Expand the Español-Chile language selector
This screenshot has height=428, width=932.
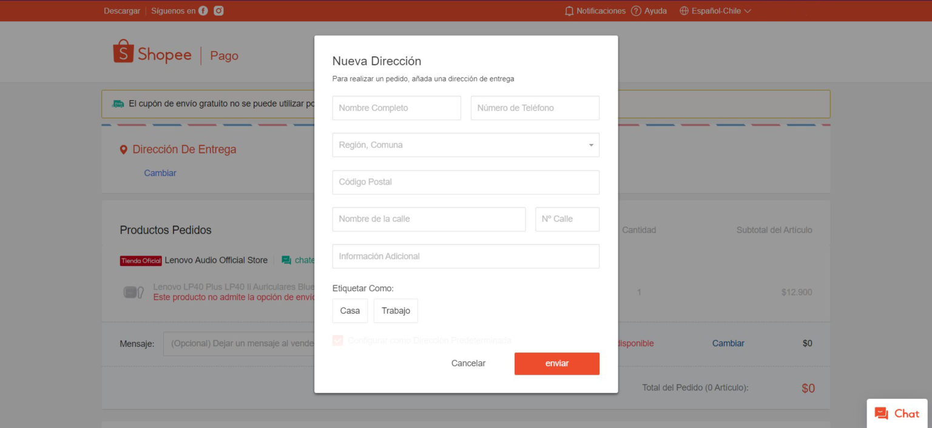click(716, 10)
